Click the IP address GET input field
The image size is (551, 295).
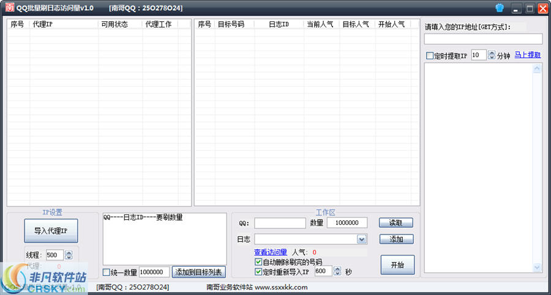tap(483, 39)
